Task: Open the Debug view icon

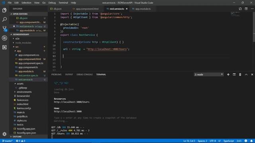Action: point(4,38)
